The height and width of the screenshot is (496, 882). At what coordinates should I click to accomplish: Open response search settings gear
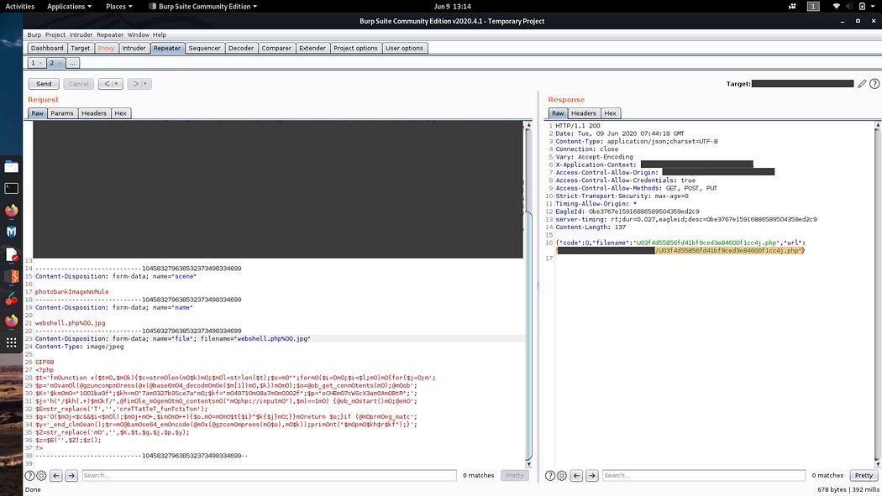tap(562, 475)
